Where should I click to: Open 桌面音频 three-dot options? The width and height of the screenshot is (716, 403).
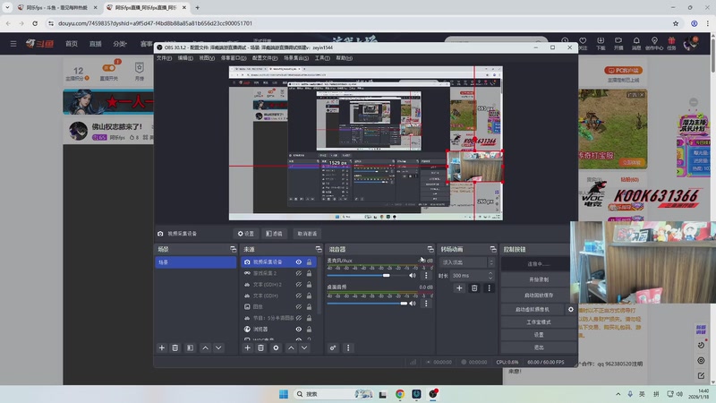tap(426, 304)
